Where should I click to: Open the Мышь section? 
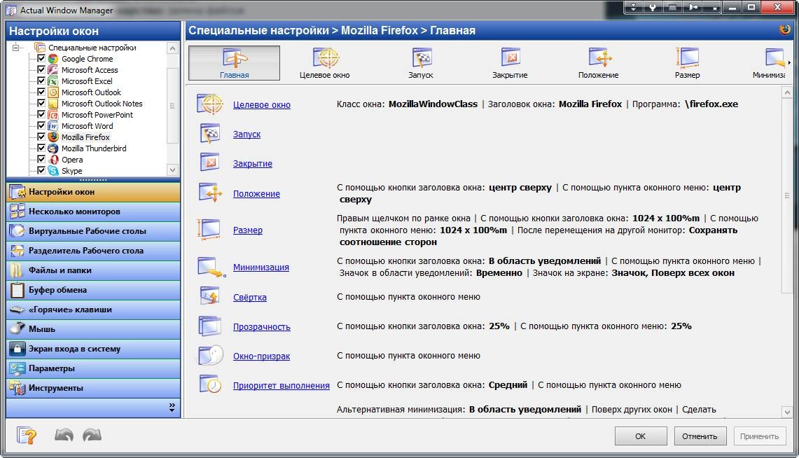(93, 329)
